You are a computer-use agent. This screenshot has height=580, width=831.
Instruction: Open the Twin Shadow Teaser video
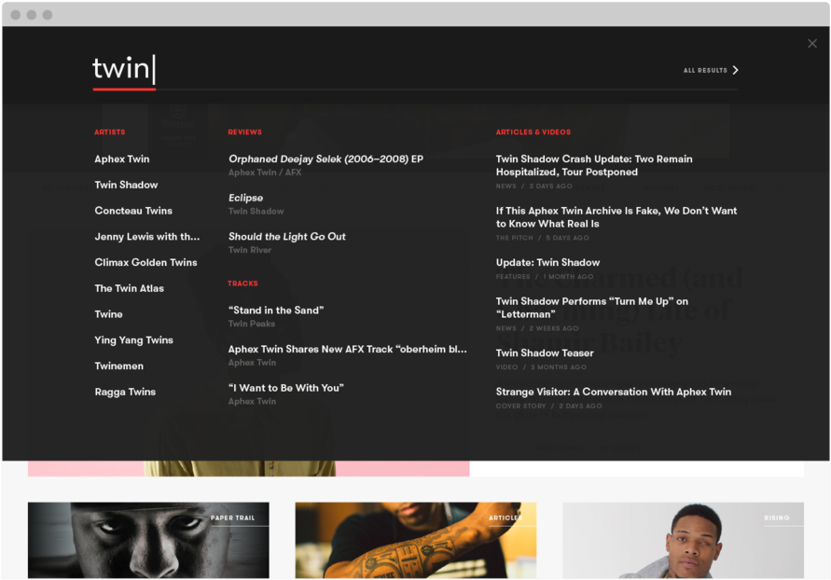click(546, 352)
